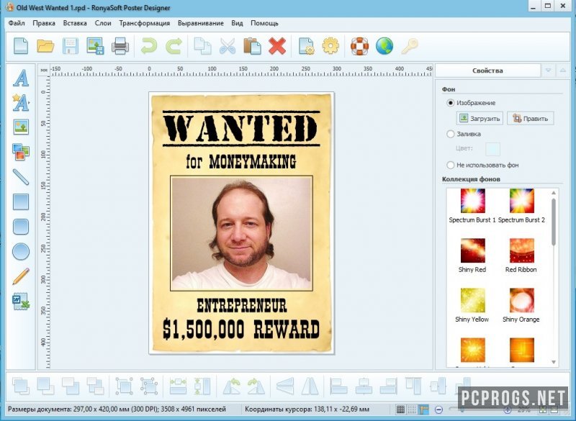Zoom out with minus button in status bar
576x421 pixels.
pyautogui.click(x=438, y=409)
